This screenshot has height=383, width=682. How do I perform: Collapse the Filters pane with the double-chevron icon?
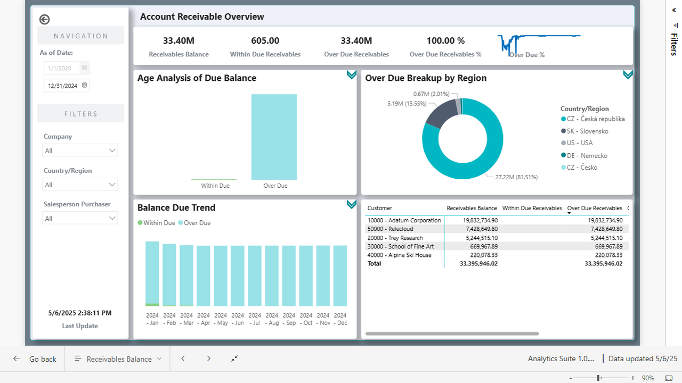tap(673, 10)
